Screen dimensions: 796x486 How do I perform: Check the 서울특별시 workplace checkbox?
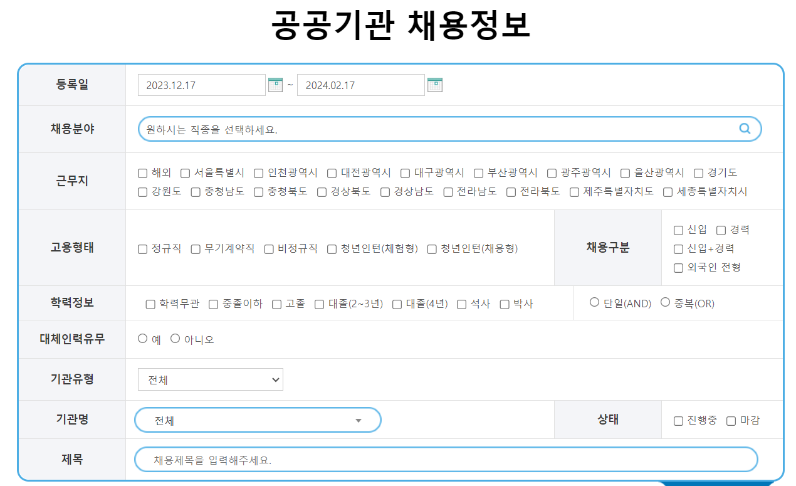point(184,173)
